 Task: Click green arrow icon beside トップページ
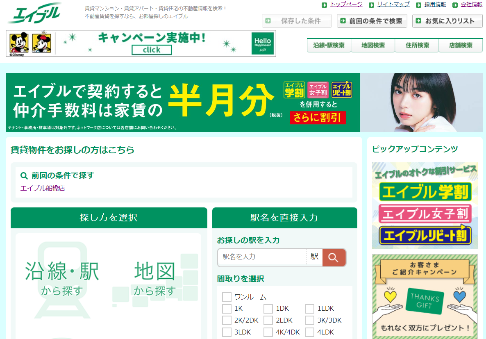(324, 5)
